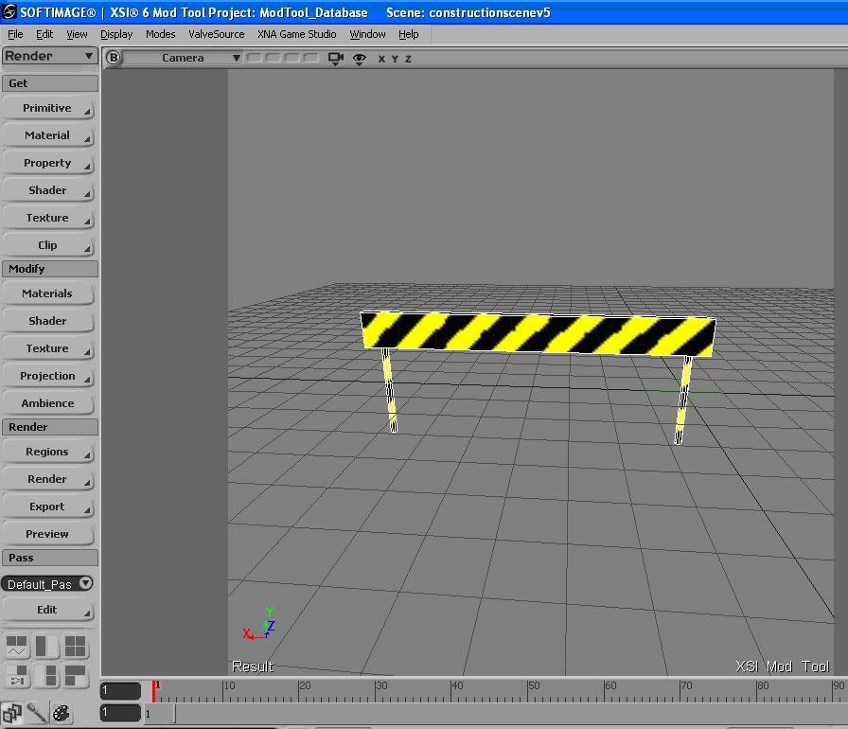Click the Modify section header
848x729 pixels.
coord(50,269)
